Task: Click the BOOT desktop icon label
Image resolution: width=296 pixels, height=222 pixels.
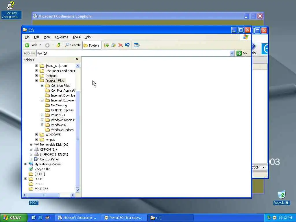Action: (34, 203)
